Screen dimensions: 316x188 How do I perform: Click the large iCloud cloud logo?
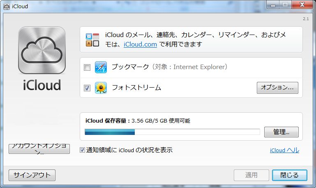point(42,50)
